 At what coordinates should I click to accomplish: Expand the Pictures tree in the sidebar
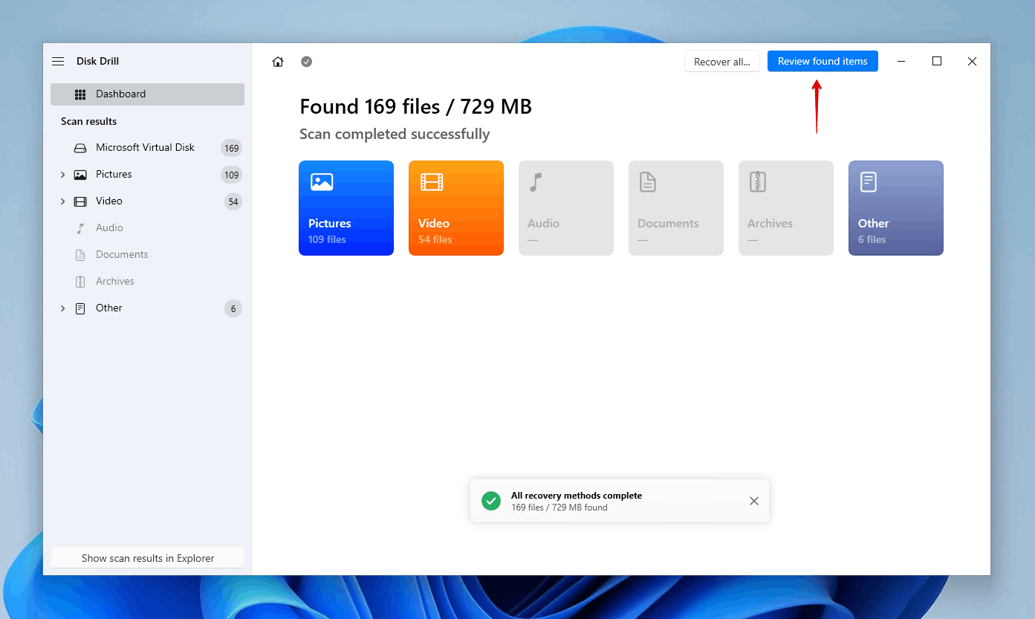[62, 174]
